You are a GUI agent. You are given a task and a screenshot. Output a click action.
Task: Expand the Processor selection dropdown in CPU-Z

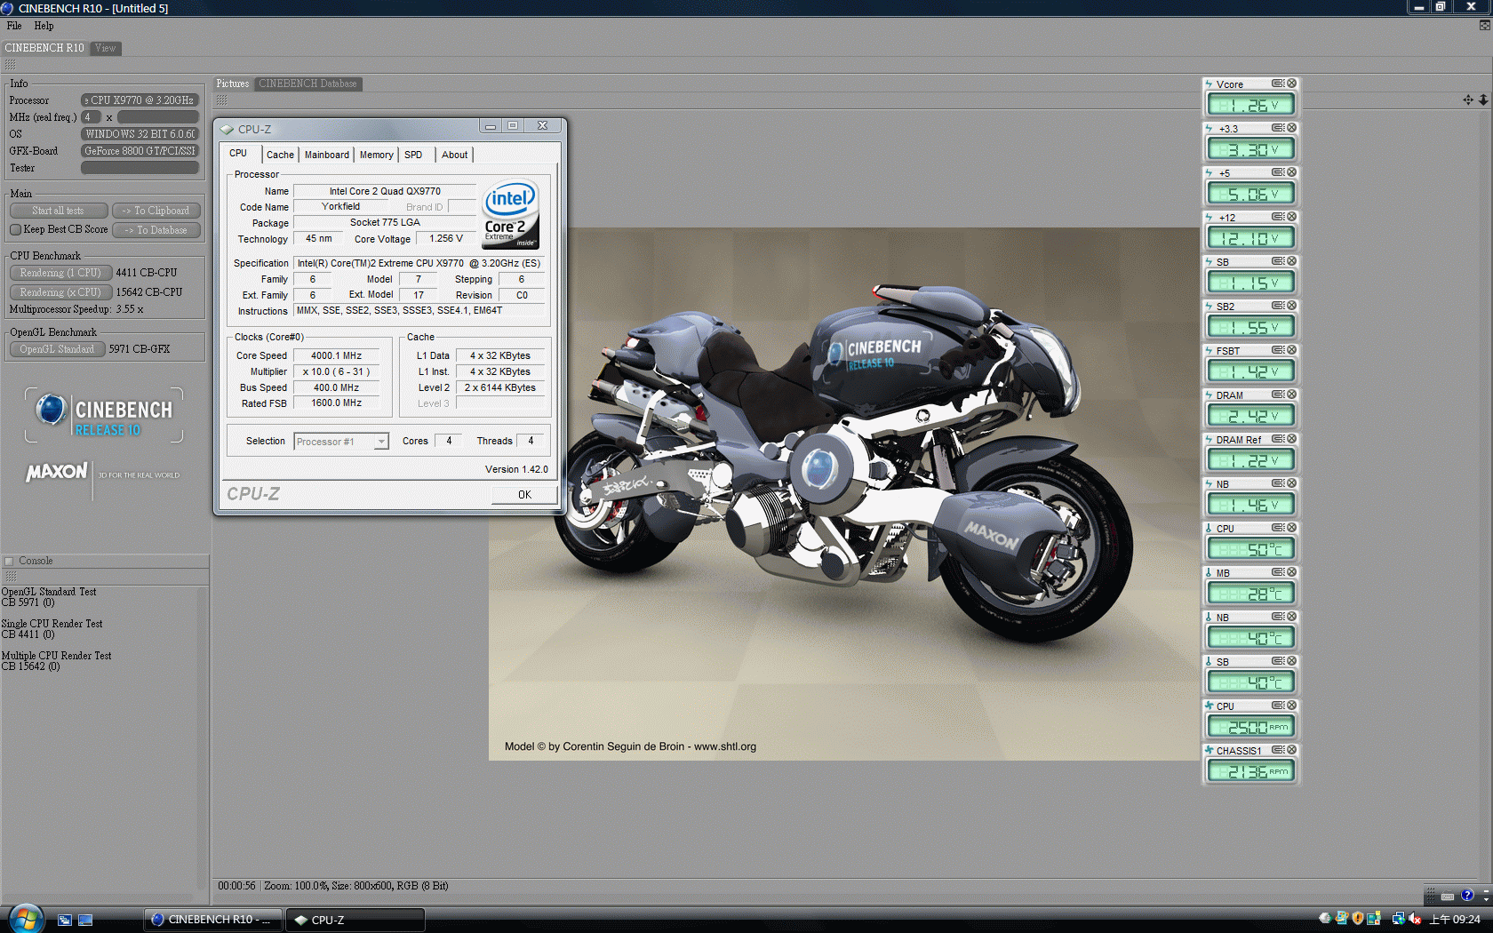[381, 442]
